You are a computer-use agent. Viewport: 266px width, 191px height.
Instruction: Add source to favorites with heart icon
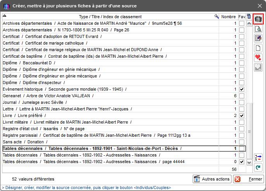point(258,58)
